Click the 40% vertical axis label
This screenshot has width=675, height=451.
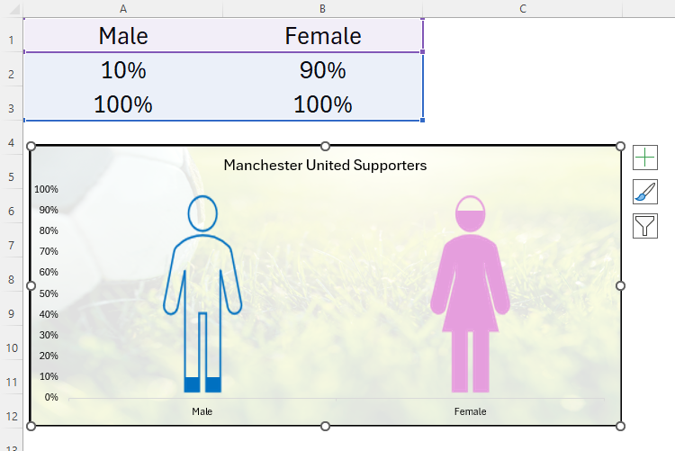coord(49,314)
